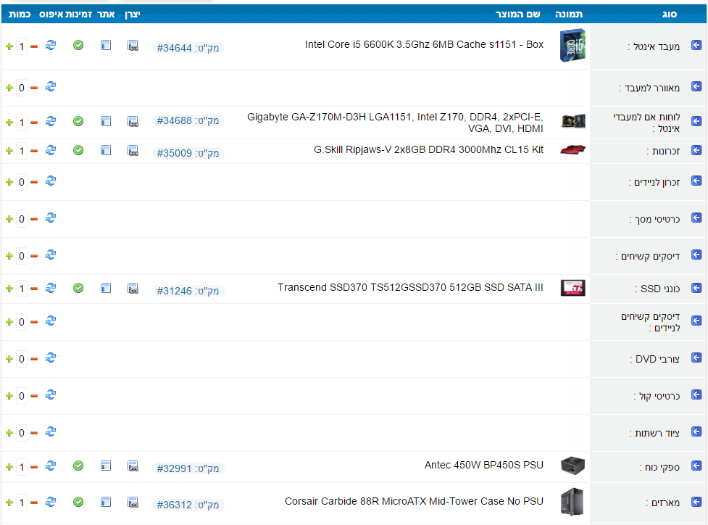The image size is (708, 525).
Task: Reset the כרטיסי מסך row
Action: (51, 218)
